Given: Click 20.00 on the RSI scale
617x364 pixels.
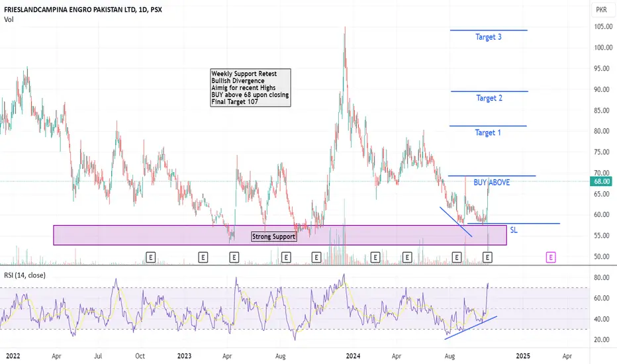Looking at the screenshot, I should (x=603, y=340).
